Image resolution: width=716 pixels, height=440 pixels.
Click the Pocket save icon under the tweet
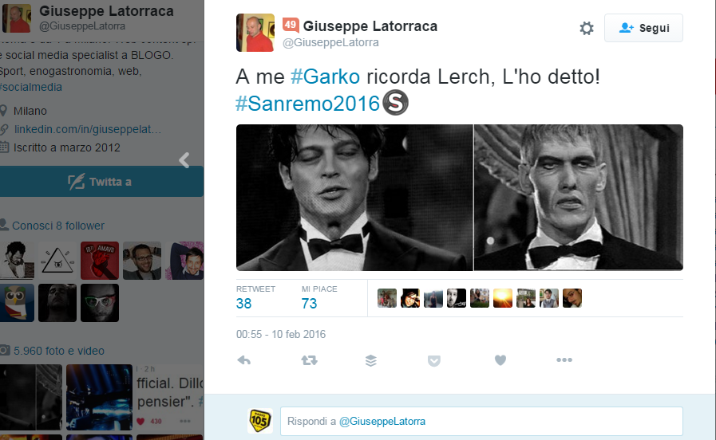(x=433, y=360)
